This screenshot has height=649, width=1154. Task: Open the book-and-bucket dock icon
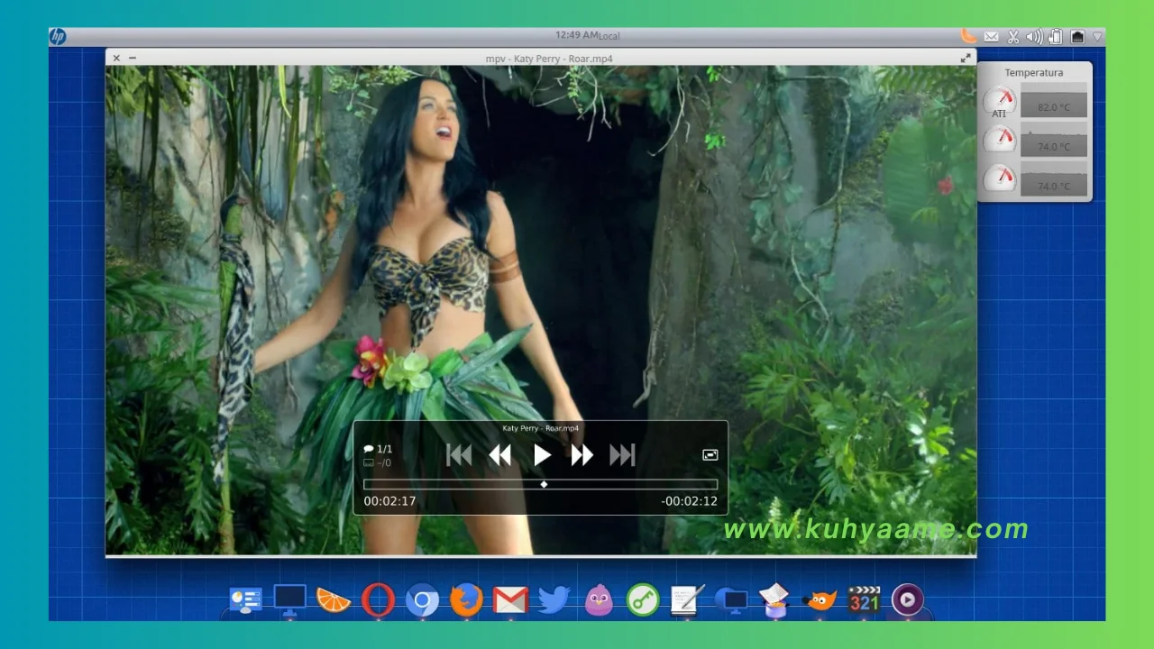click(774, 600)
